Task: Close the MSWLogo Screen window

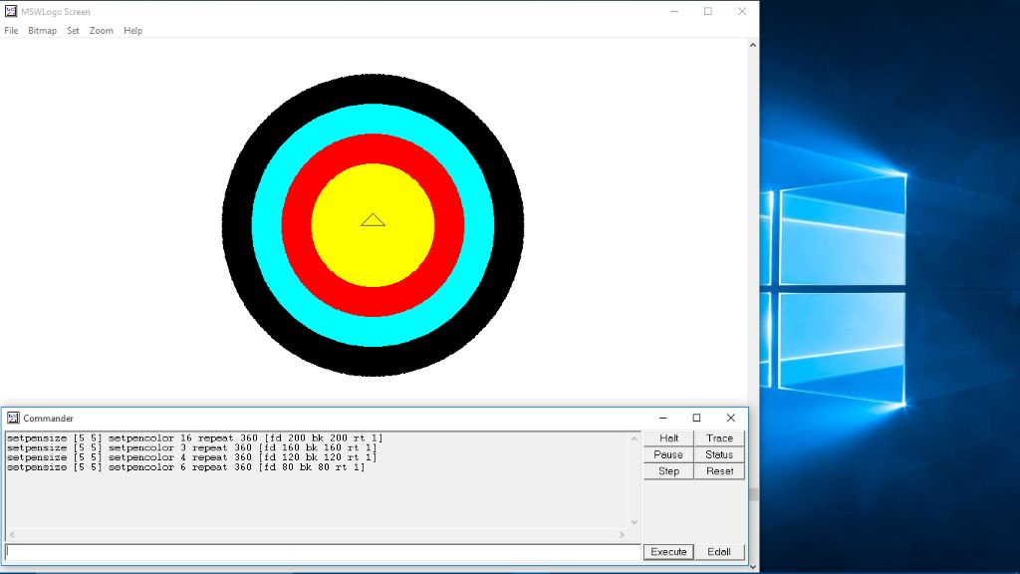Action: (x=741, y=11)
